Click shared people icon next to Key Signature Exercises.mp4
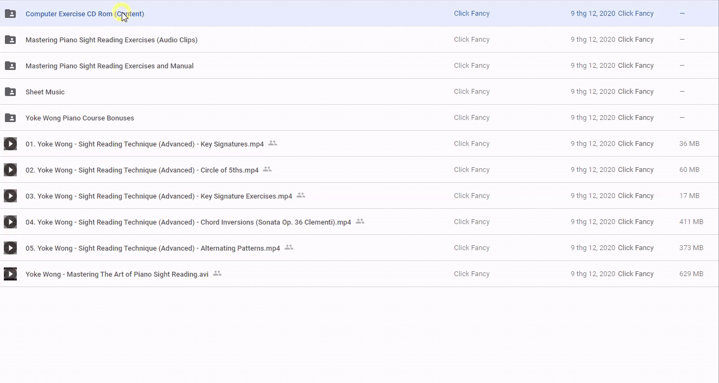Screen dimensions: 719x383 point(301,195)
